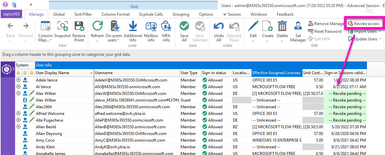Click the Reset Password button
Image resolution: width=385 pixels, height=155 pixels.
(x=324, y=31)
